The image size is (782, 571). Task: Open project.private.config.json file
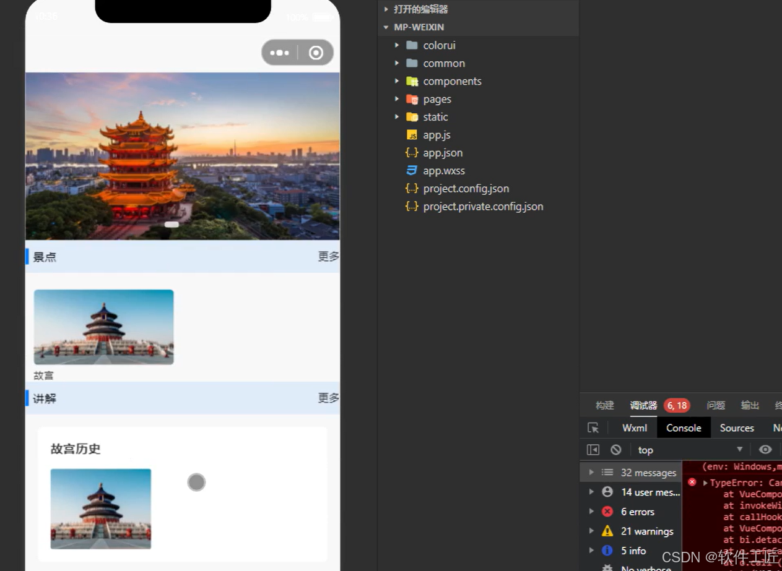click(483, 207)
